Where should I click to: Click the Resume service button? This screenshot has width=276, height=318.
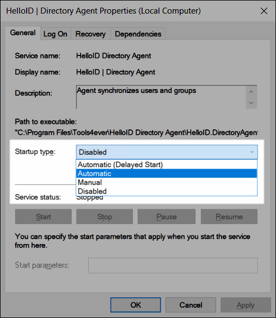click(x=229, y=216)
